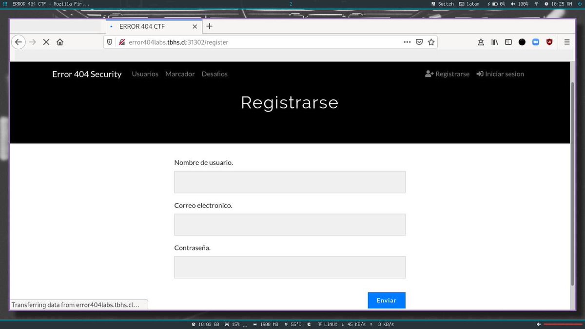The image size is (585, 329).
Task: Focus the Correo electronico field
Action: [290, 225]
